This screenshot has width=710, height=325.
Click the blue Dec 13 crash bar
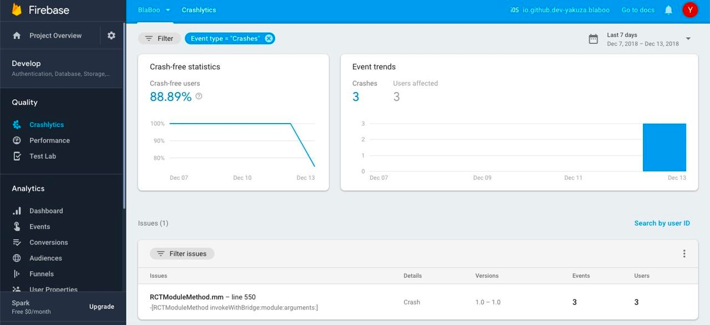click(665, 148)
